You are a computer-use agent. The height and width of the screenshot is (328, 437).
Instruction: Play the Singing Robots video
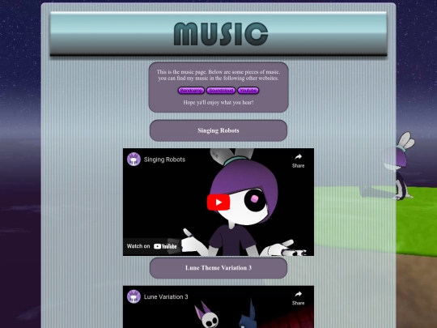[x=218, y=202]
